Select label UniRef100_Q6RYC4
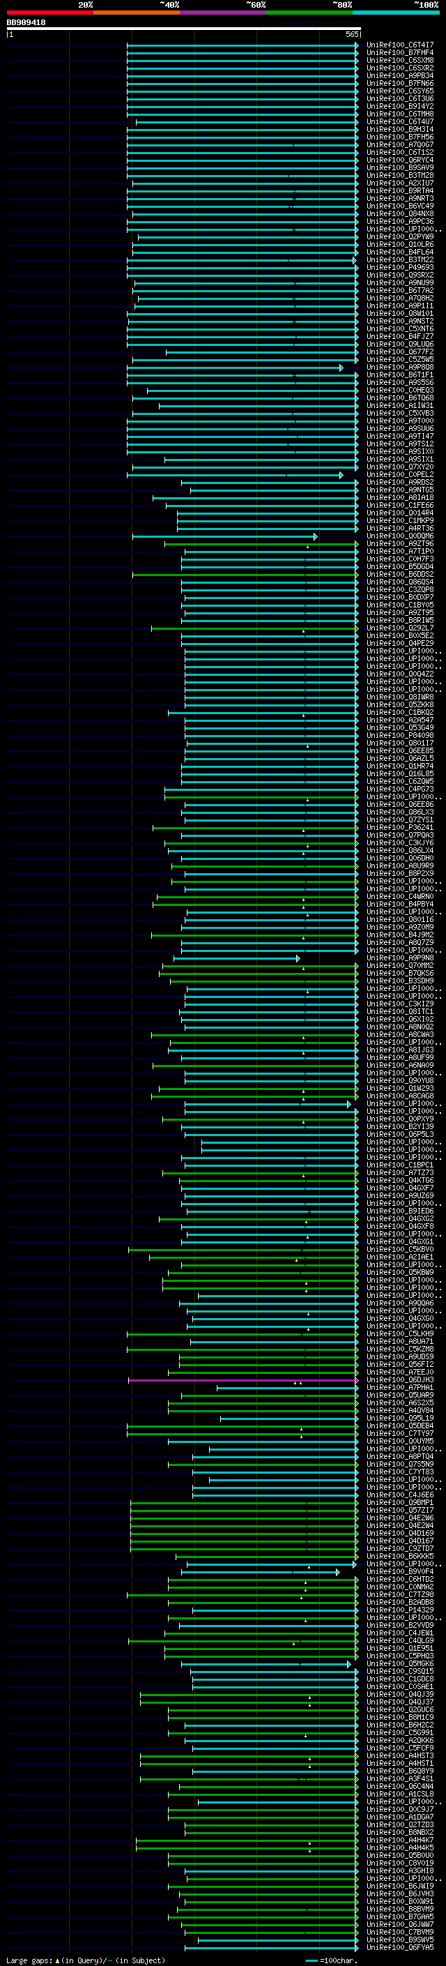Viewport: 446px width, 1966px height. 400,160
